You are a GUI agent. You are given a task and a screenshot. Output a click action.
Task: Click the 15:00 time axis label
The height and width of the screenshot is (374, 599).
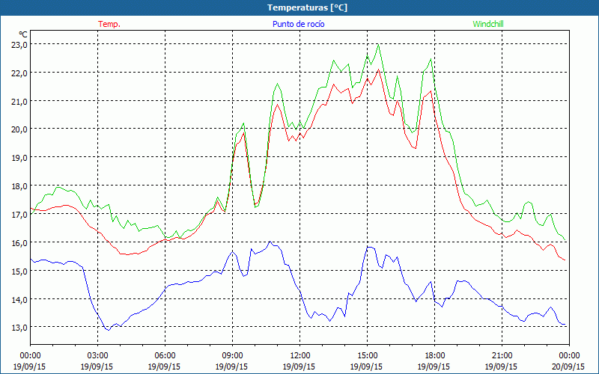[x=367, y=356]
